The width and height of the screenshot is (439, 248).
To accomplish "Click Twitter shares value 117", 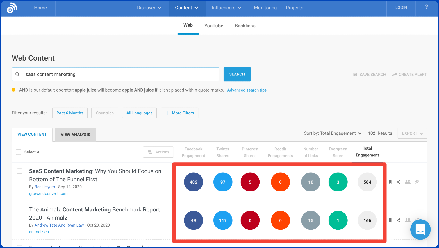I will pos(223,220).
